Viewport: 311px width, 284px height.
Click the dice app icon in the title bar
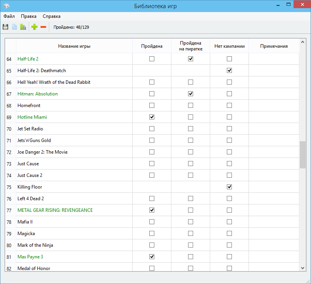pos(6,6)
